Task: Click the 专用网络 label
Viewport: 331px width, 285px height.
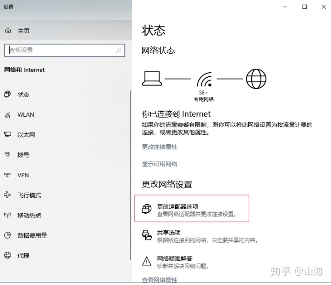Action: (204, 99)
